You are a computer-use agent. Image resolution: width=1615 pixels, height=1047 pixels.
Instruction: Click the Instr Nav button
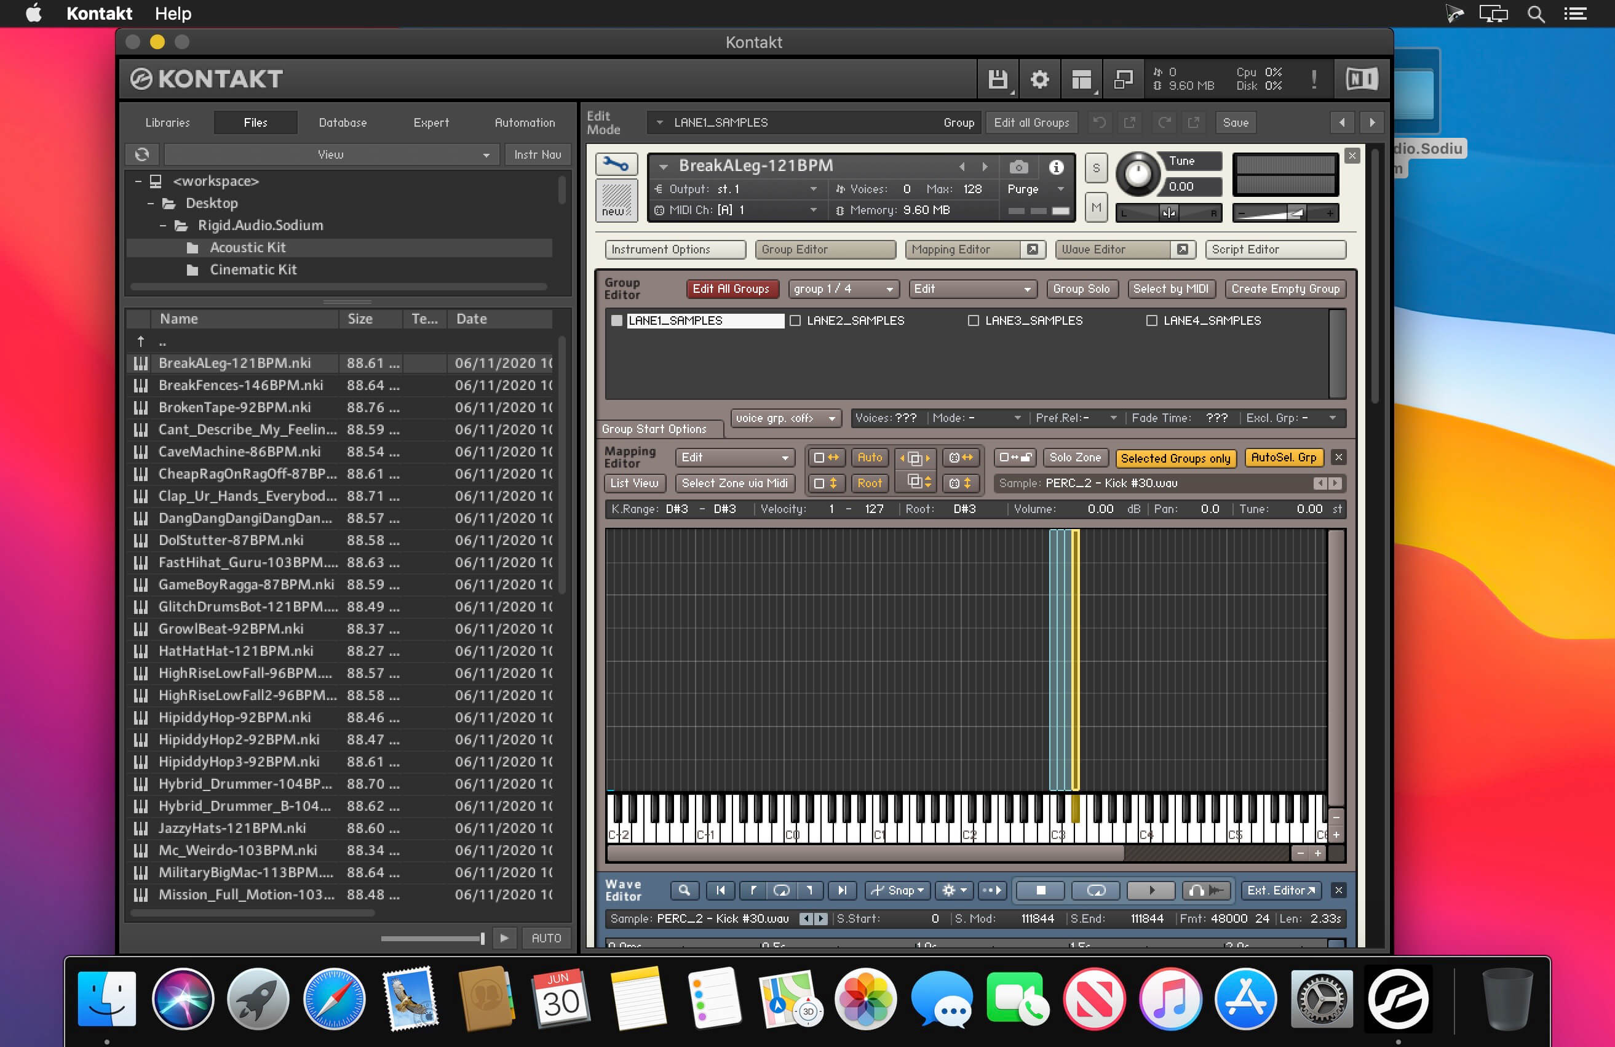coord(538,154)
